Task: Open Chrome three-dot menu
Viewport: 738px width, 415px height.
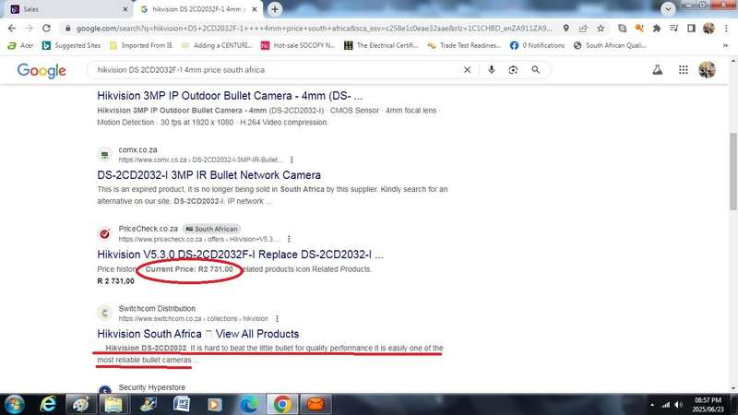Action: [726, 29]
